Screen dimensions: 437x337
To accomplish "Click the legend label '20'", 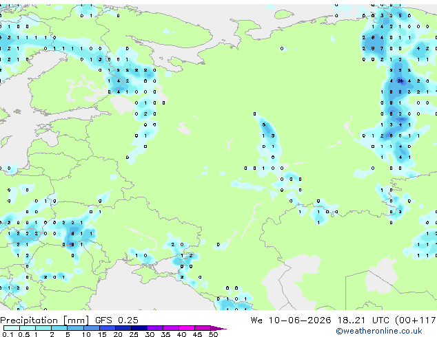I will [x=118, y=334].
